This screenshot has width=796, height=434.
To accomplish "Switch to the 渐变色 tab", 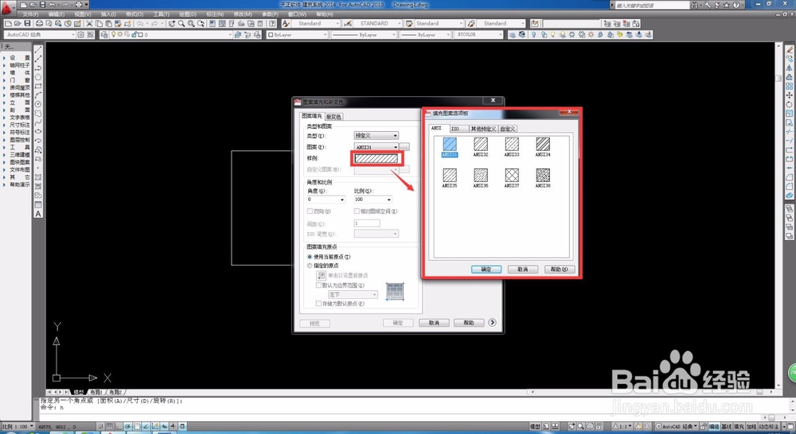I will 334,117.
